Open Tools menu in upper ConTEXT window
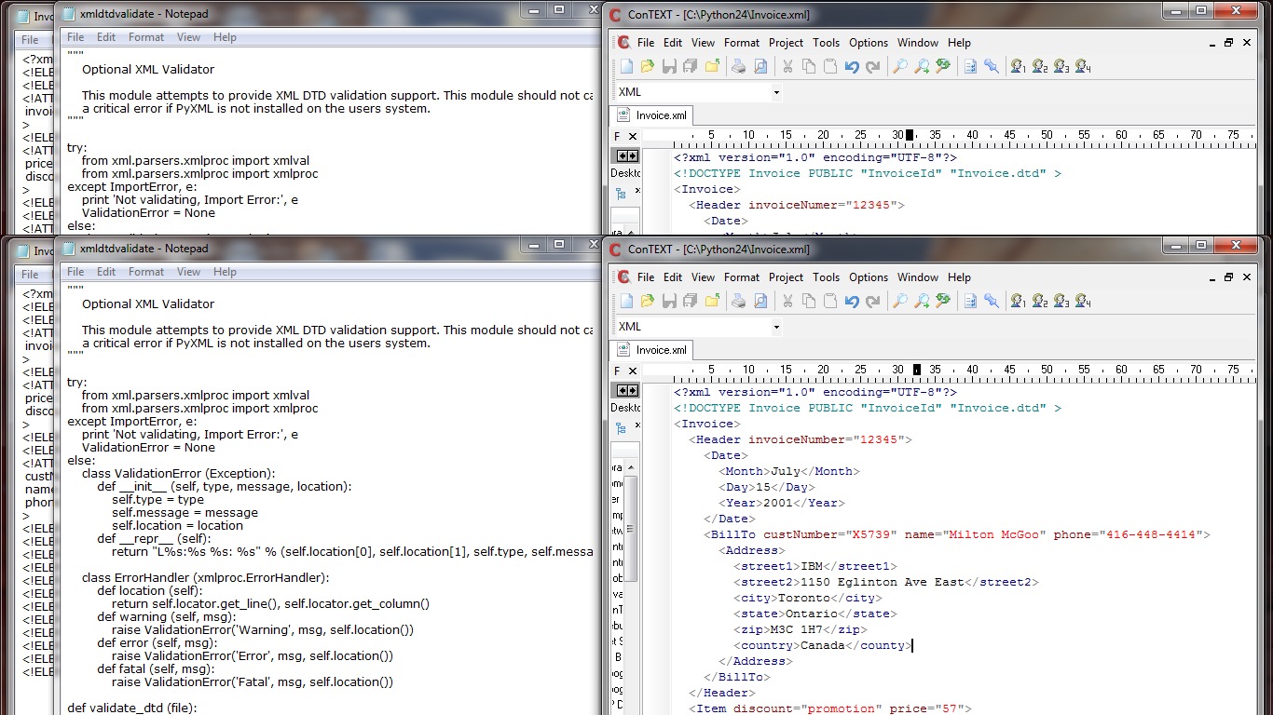This screenshot has width=1273, height=715. coord(826,43)
